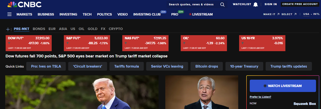Open the Bitcoin drops quick link

coord(207,66)
